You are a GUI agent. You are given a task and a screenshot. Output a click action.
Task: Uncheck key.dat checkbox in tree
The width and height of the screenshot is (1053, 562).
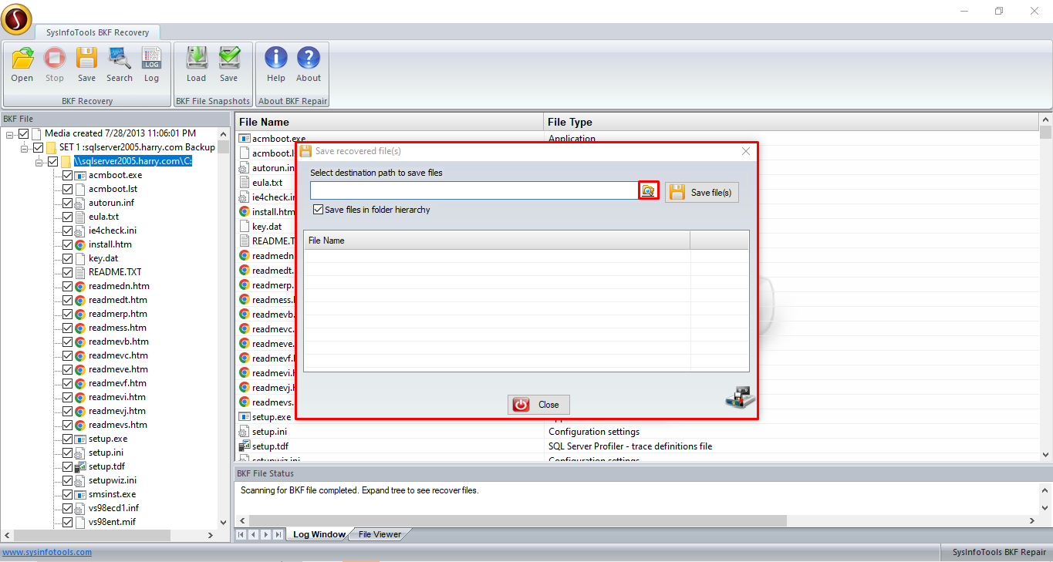click(x=68, y=258)
